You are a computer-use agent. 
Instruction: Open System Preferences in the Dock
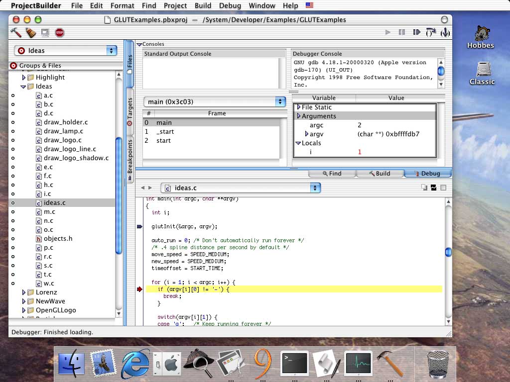pyautogui.click(x=167, y=364)
